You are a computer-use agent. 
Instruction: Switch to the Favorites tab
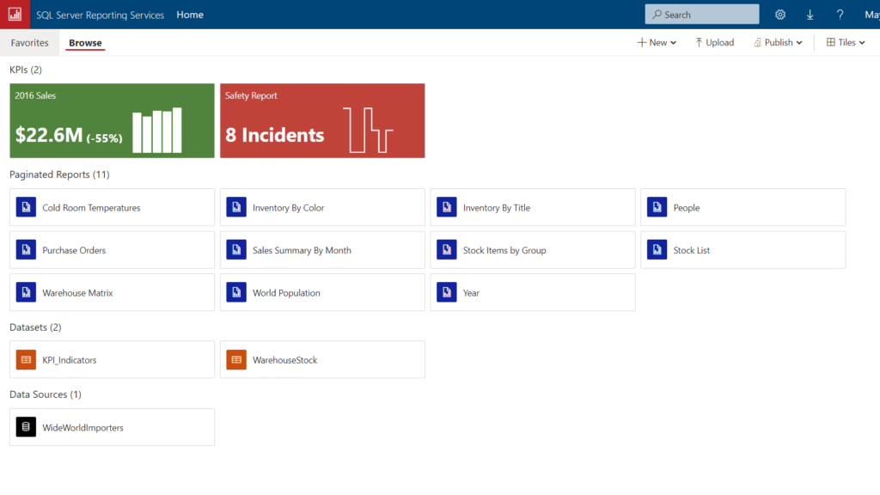(30, 43)
